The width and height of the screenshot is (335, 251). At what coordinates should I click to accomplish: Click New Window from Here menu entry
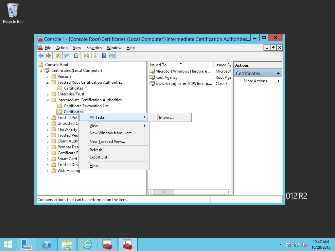pyautogui.click(x=111, y=133)
